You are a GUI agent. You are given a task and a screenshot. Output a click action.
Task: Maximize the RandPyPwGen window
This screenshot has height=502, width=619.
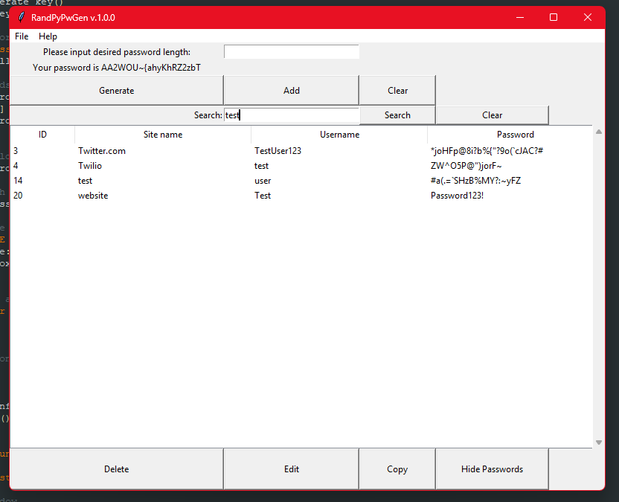tap(554, 17)
